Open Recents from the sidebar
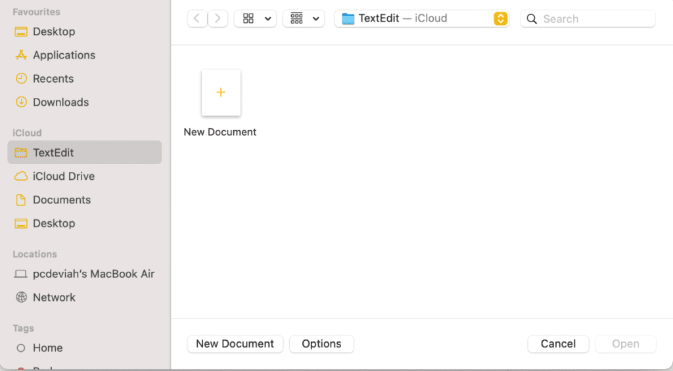 tap(53, 79)
